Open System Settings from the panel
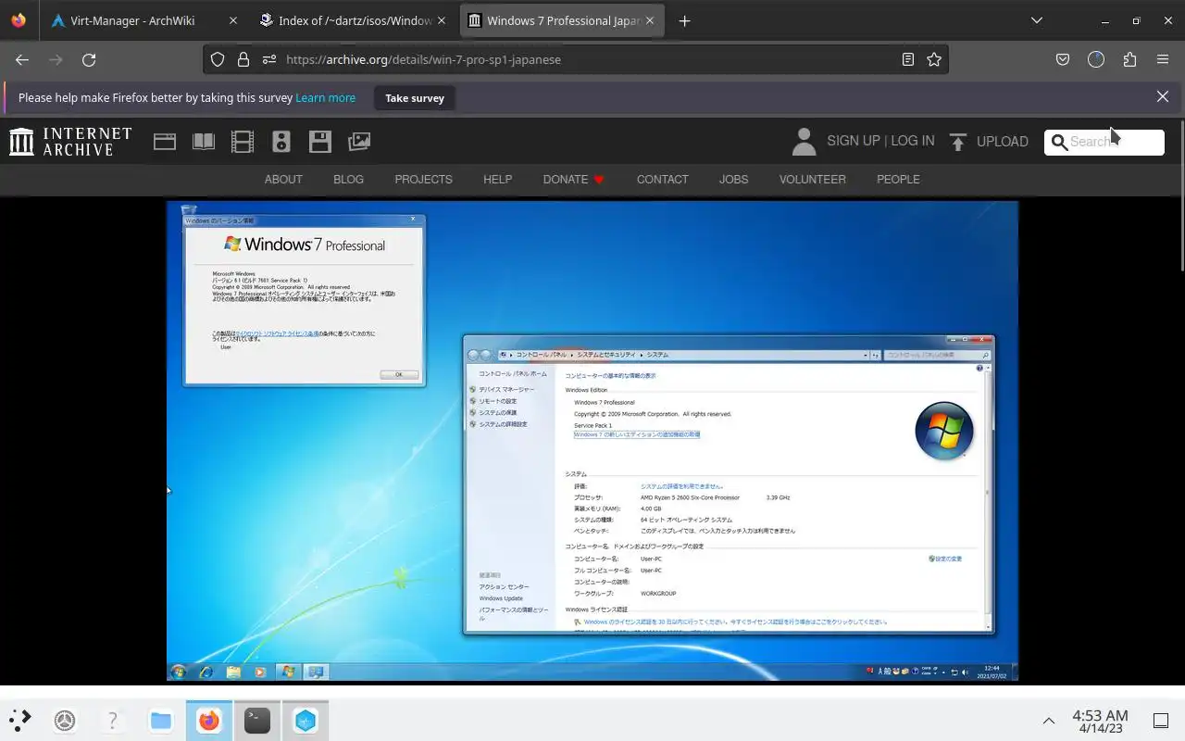1185x741 pixels. tap(65, 720)
